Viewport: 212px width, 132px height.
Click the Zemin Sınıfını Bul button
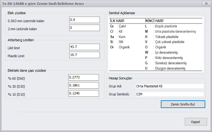point(183,104)
